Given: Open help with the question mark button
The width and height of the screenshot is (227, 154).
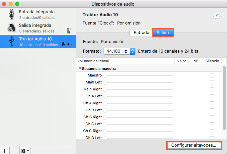Looking at the screenshot, I should (216, 15).
